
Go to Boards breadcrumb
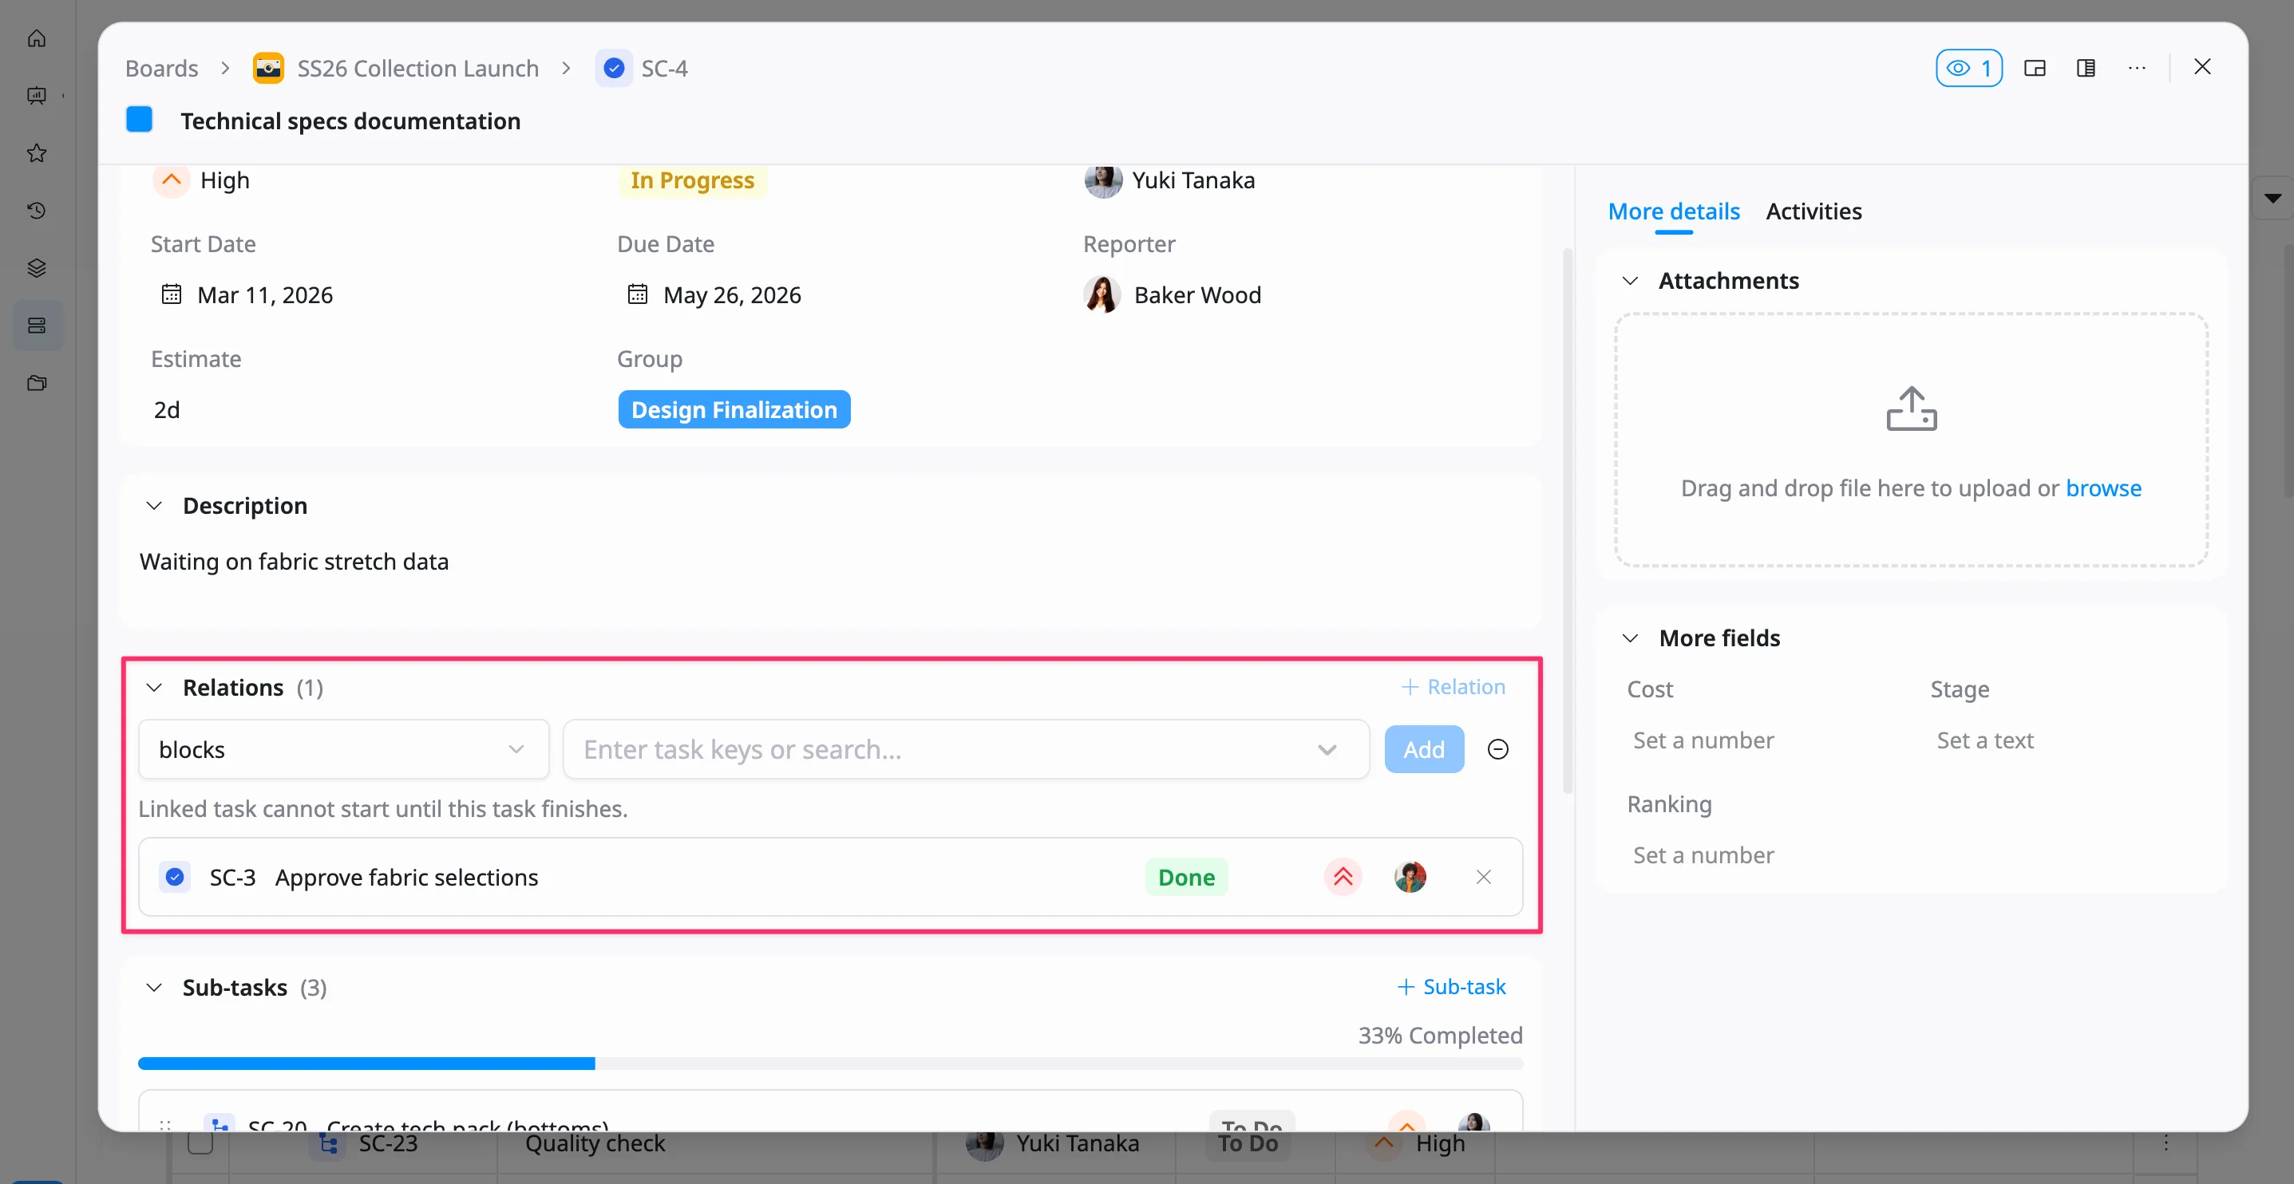click(161, 69)
